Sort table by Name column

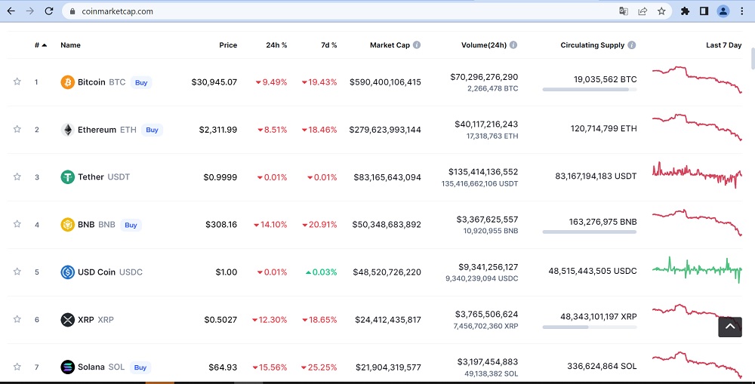click(x=70, y=45)
